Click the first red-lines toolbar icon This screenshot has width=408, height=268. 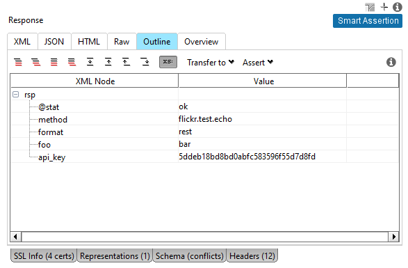(x=18, y=62)
